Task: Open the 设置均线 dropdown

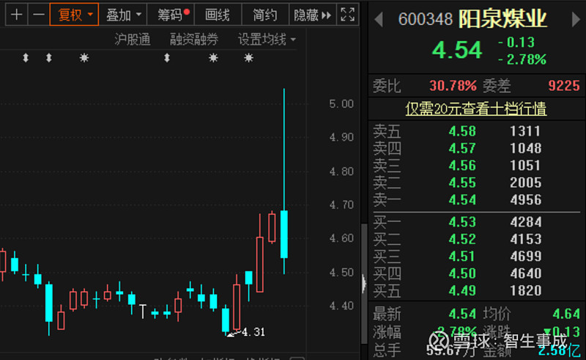Action: pos(267,40)
